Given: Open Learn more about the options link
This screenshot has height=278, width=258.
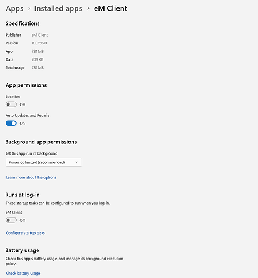Looking at the screenshot, I should tap(31, 177).
